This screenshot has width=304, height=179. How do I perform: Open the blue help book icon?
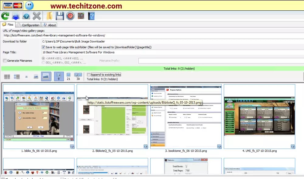pos(91,16)
